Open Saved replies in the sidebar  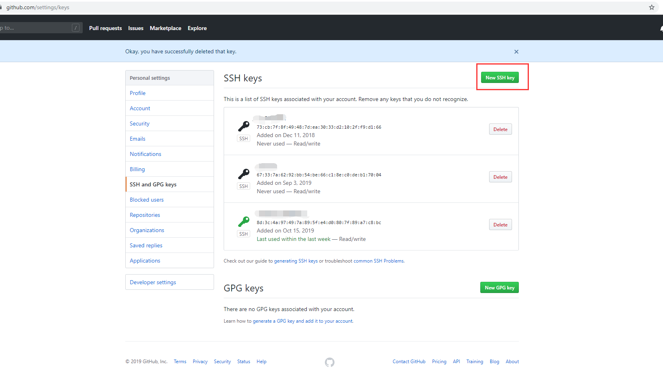coord(169,245)
